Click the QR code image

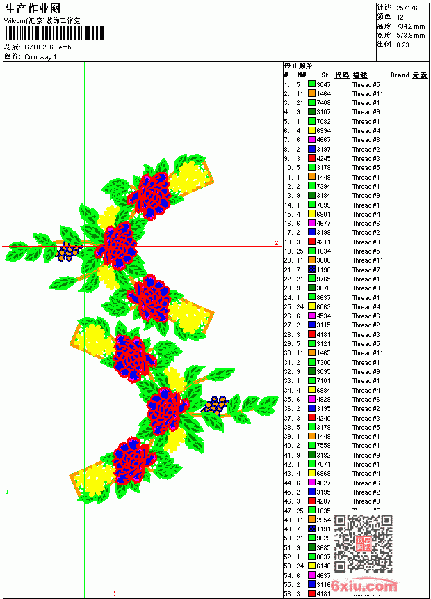click(x=364, y=543)
